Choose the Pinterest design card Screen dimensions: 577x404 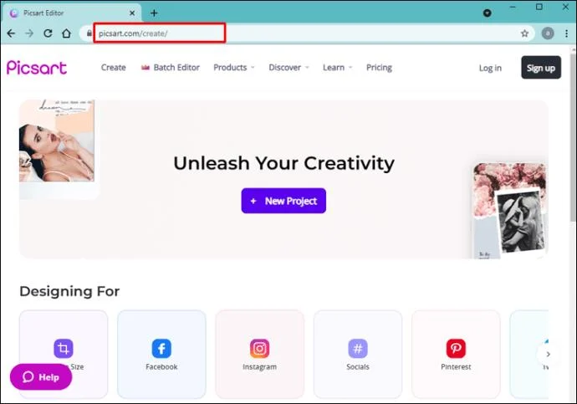pos(456,354)
